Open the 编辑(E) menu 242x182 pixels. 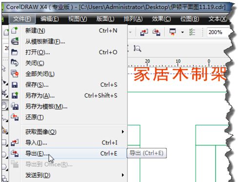pyautogui.click(x=50, y=19)
